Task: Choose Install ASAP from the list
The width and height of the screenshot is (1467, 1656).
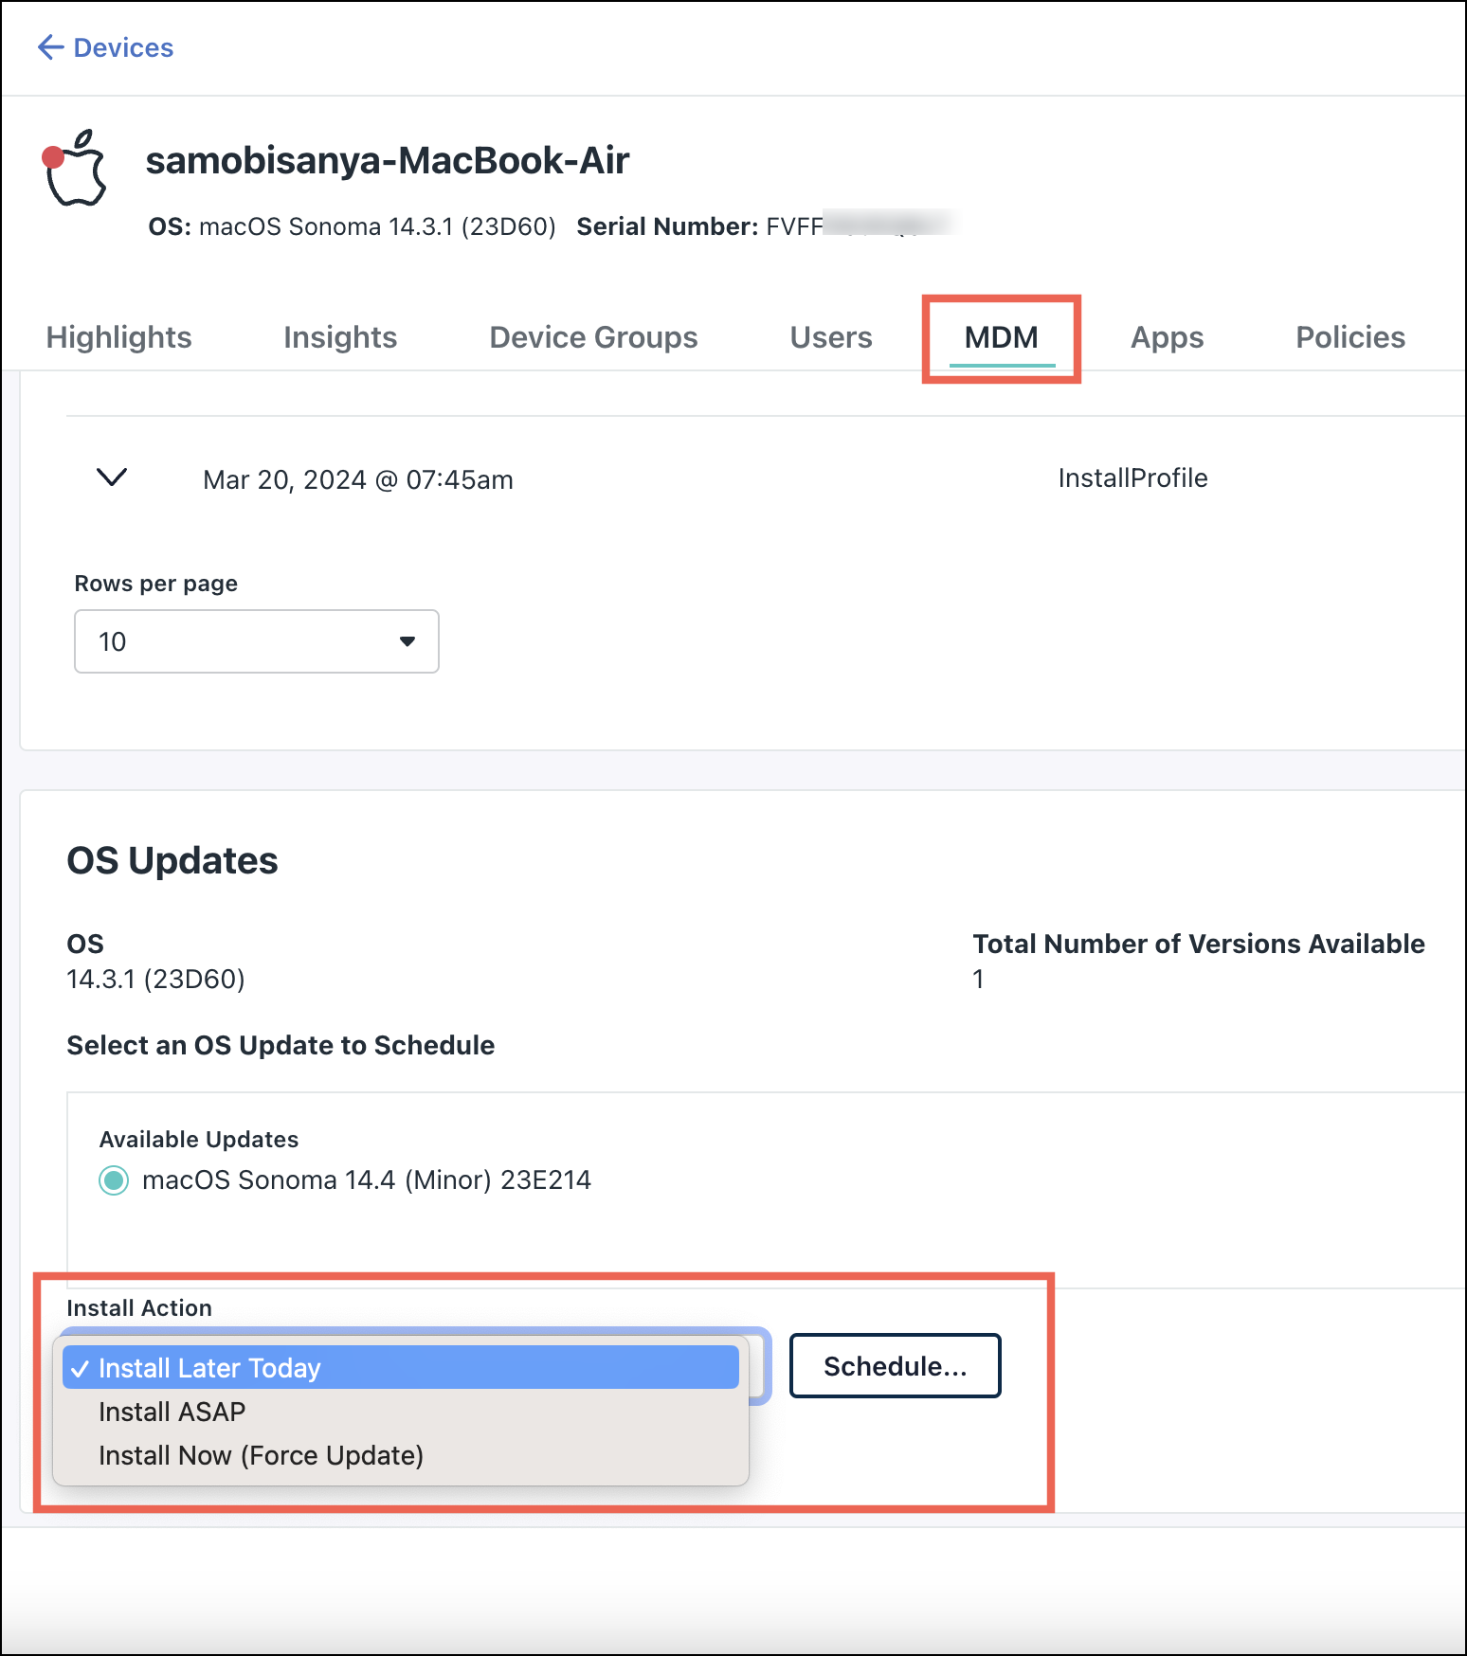Action: 172,1412
